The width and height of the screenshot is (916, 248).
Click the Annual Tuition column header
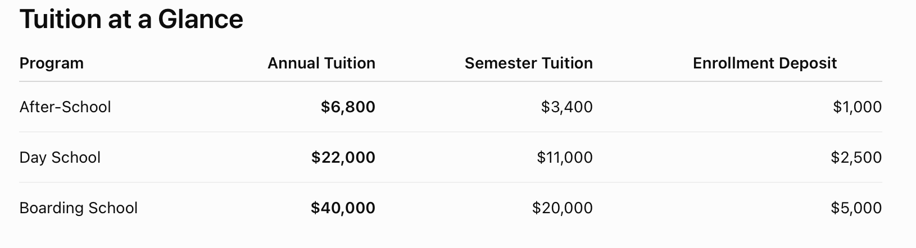coord(321,63)
